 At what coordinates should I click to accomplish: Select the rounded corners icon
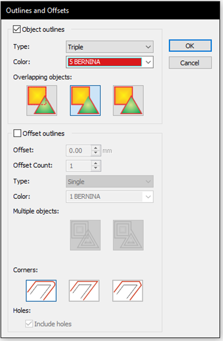[41, 290]
